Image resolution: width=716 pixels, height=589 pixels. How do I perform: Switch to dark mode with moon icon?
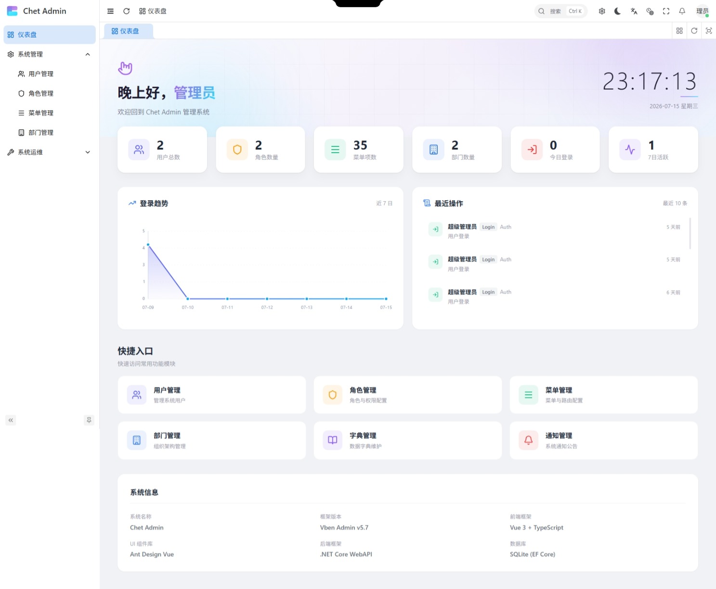[618, 11]
